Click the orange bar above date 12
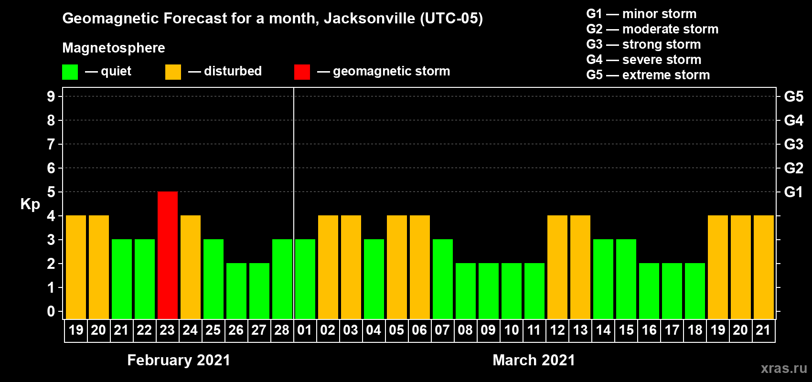The width and height of the screenshot is (812, 382). 557,267
